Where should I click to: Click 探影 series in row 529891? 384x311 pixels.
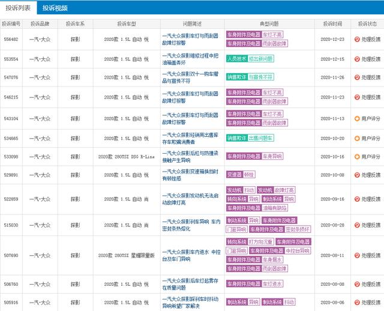[75, 175]
